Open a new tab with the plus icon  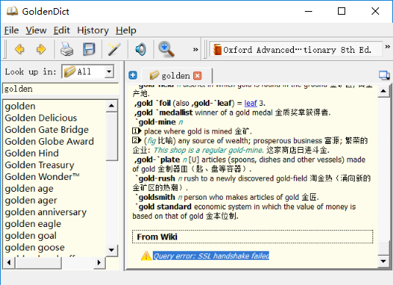pos(133,75)
